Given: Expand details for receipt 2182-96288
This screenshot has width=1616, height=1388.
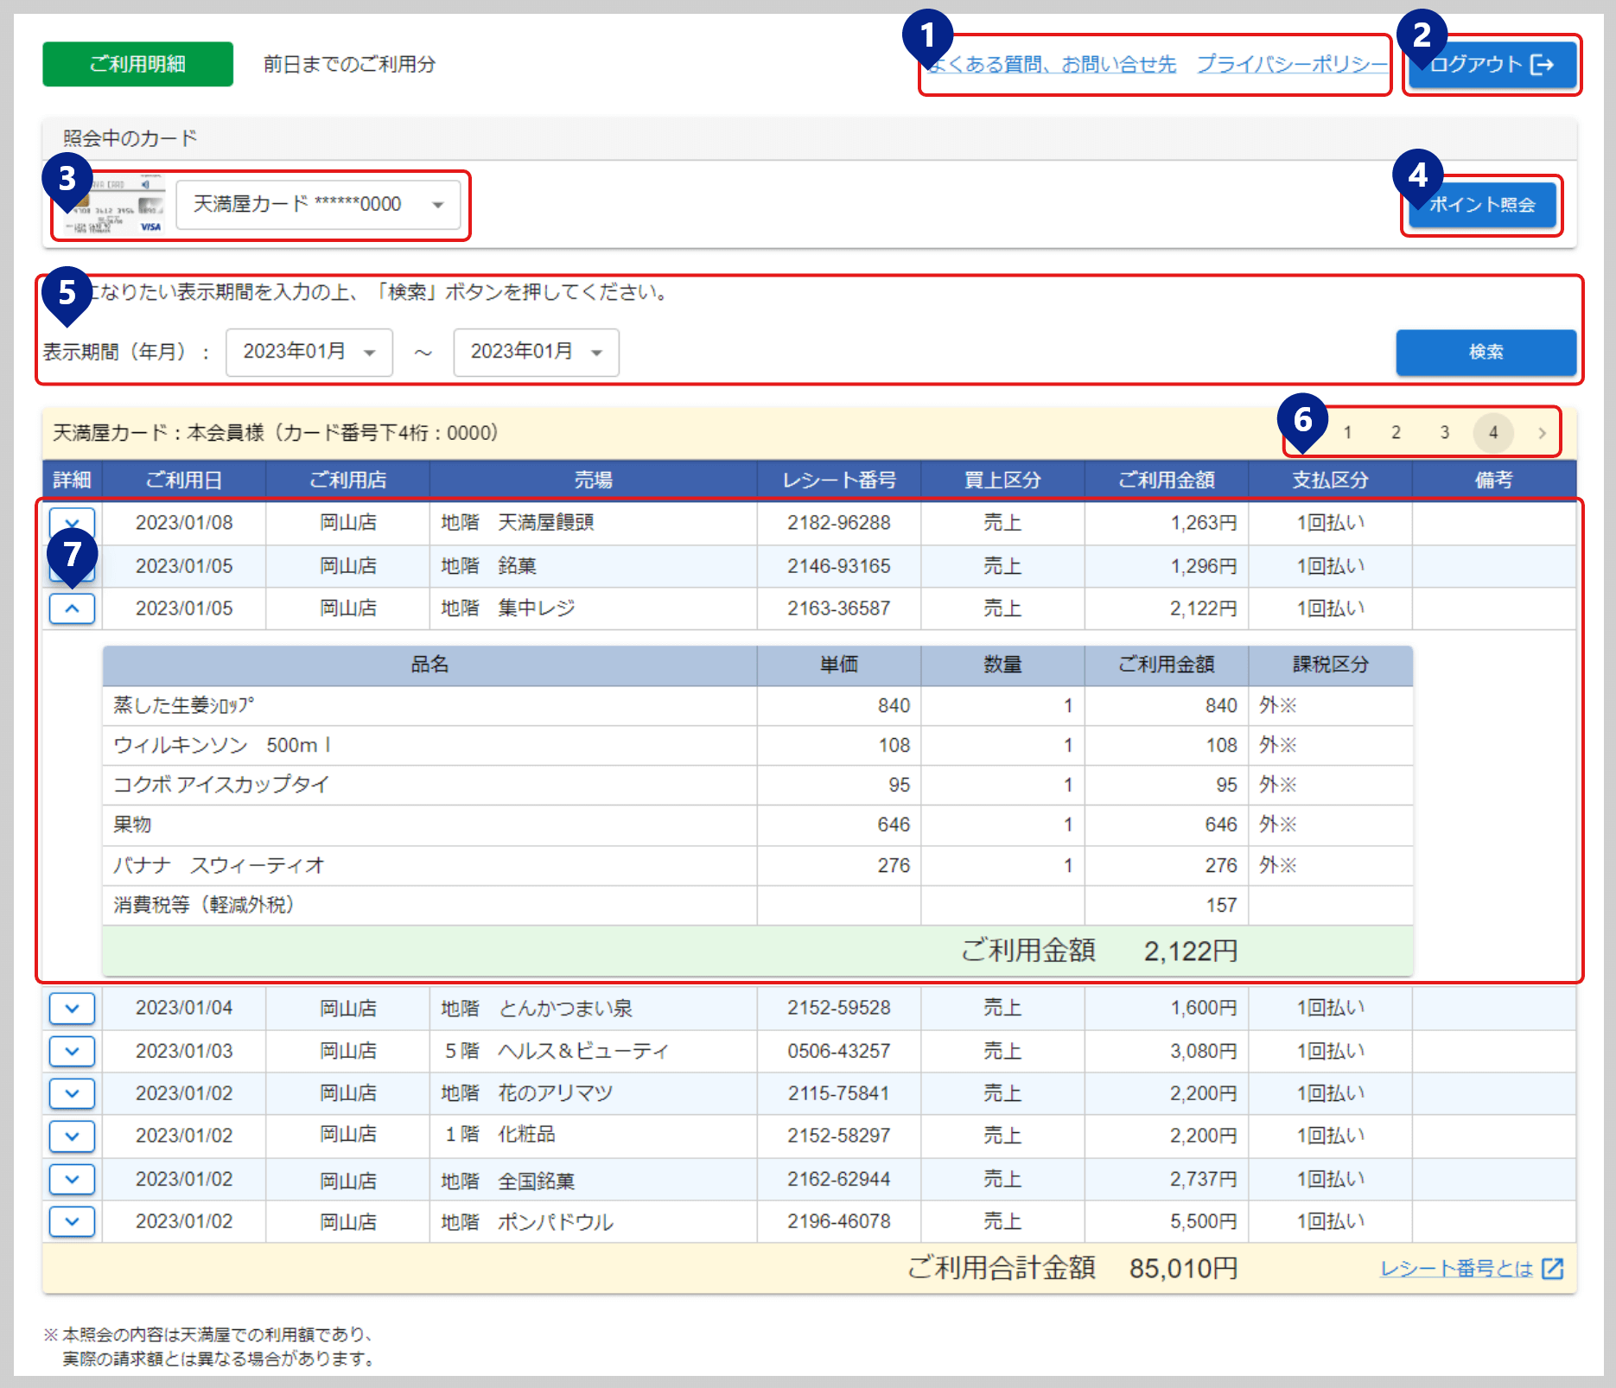Looking at the screenshot, I should coord(73,523).
